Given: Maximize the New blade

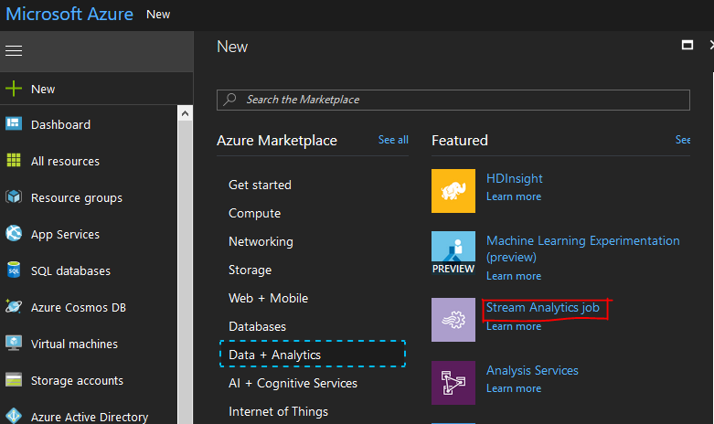Looking at the screenshot, I should [687, 45].
